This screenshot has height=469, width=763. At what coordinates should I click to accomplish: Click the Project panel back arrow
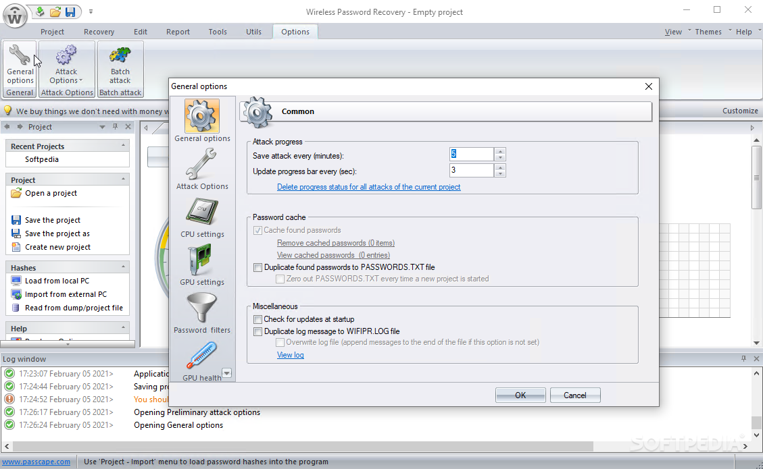click(7, 127)
